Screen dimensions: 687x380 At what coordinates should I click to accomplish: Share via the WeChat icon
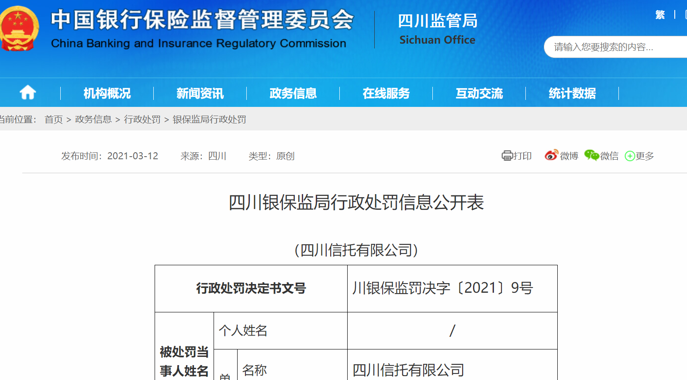click(x=592, y=155)
